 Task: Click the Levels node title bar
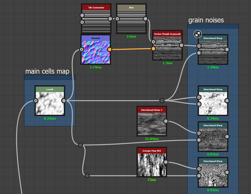(50, 89)
